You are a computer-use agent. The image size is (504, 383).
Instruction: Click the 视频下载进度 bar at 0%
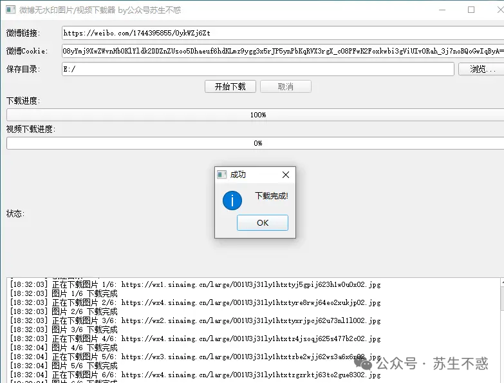[255, 143]
